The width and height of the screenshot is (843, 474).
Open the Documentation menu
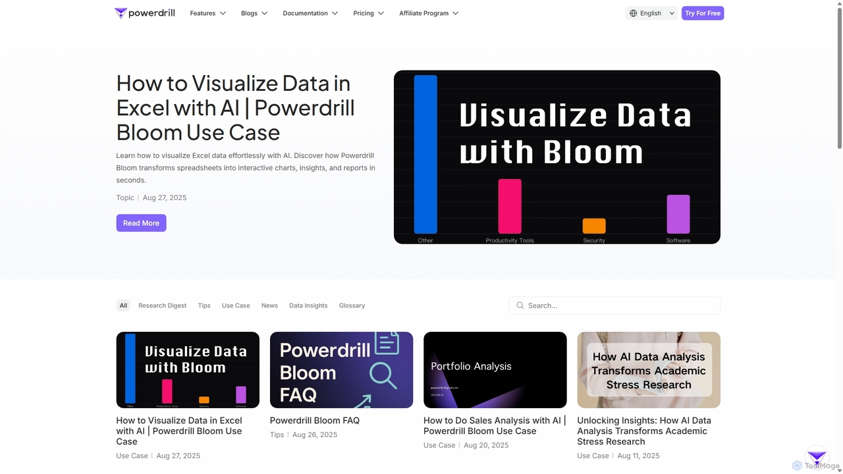click(310, 13)
